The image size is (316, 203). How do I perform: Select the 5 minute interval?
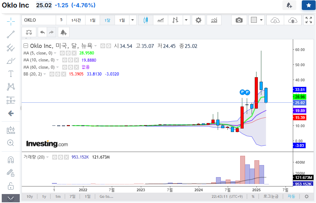(61, 20)
